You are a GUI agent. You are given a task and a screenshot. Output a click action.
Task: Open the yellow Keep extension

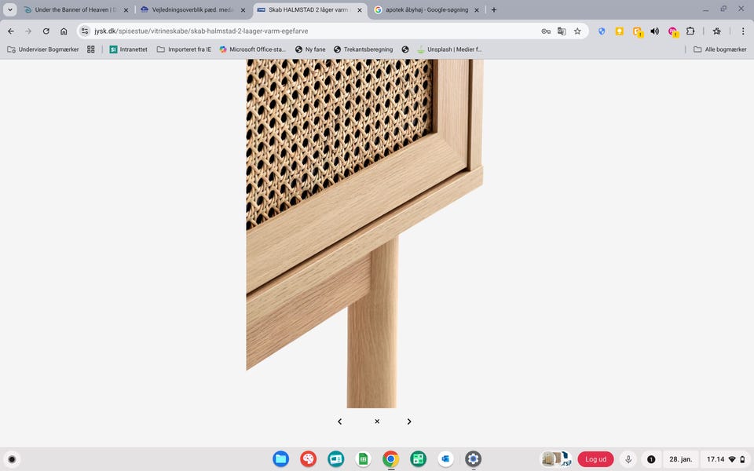[620, 31]
